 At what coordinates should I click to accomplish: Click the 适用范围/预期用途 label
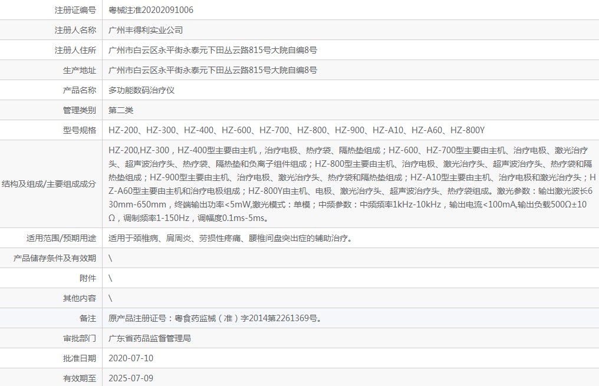[61, 238]
